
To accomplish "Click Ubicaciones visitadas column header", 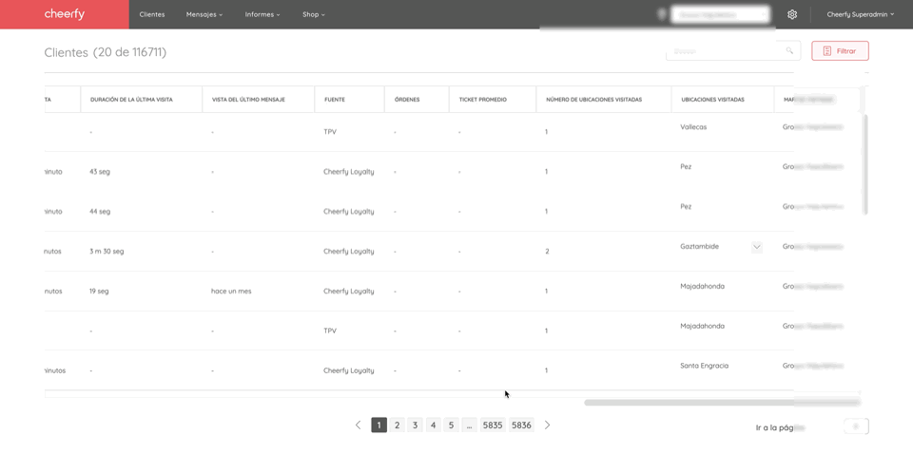I will (712, 100).
